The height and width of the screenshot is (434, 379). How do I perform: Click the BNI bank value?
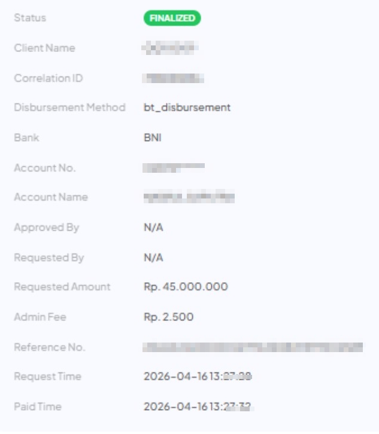click(153, 137)
